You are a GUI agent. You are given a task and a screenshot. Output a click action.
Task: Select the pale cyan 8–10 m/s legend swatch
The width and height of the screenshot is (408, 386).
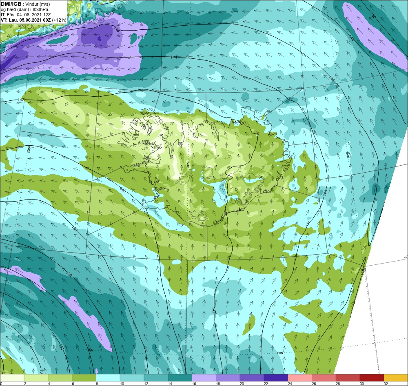108,378
